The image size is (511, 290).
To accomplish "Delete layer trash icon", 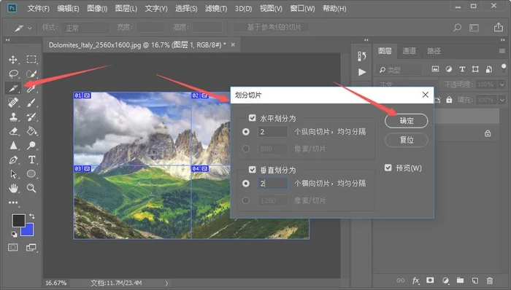I will click(490, 281).
